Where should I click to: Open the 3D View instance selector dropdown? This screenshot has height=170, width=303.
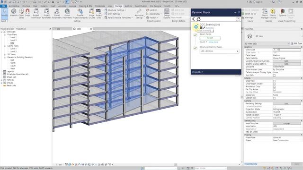pyautogui.click(x=267, y=43)
